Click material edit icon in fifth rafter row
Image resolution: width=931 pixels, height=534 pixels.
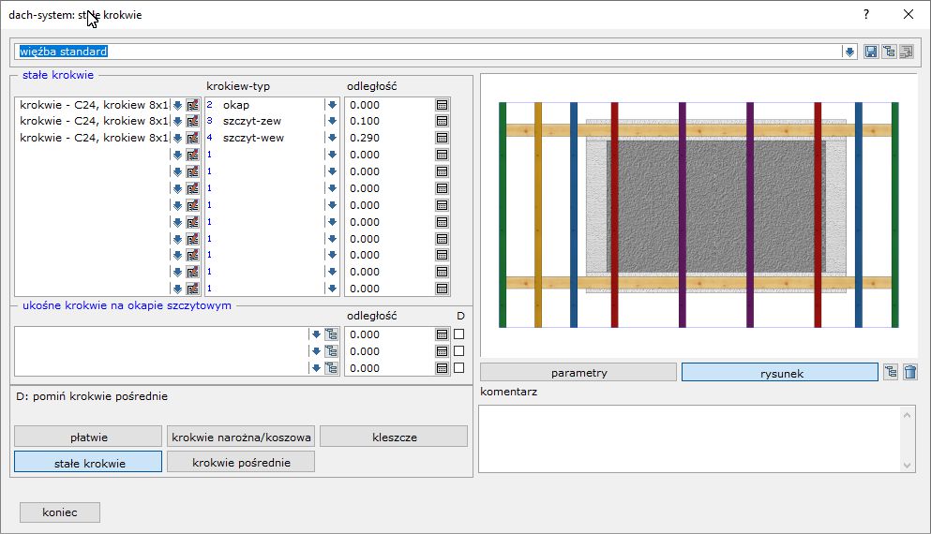tap(192, 171)
